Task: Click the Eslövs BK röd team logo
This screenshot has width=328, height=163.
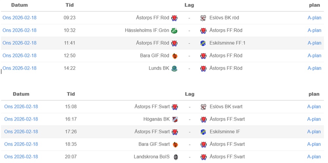Action: 203,18
